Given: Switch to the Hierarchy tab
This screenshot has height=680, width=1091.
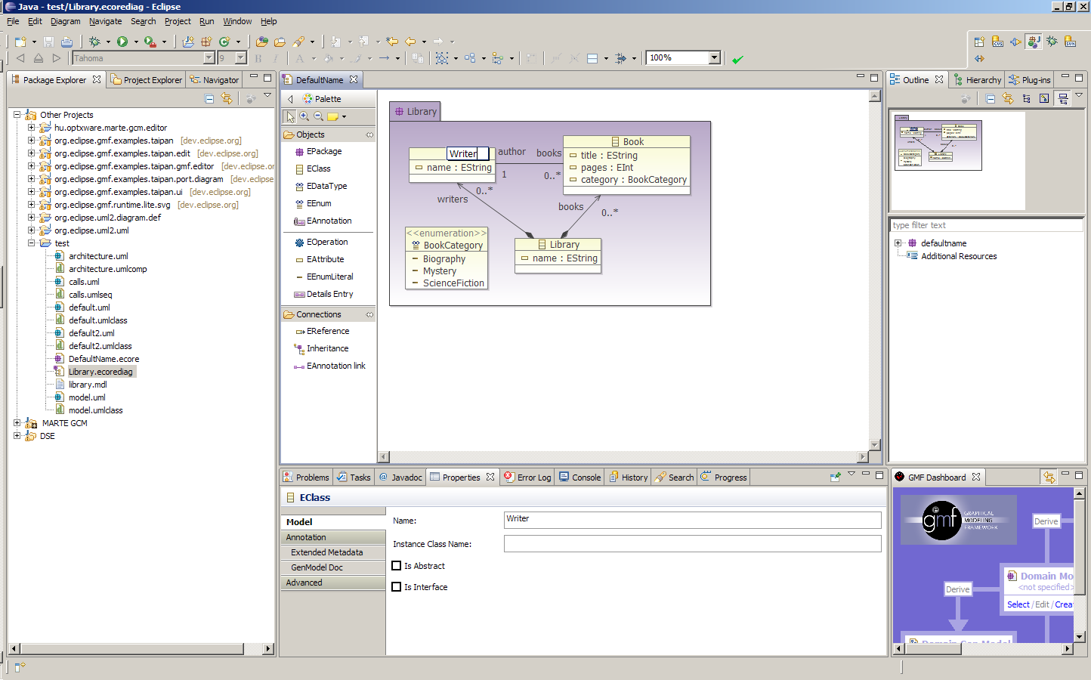Looking at the screenshot, I should pos(976,79).
